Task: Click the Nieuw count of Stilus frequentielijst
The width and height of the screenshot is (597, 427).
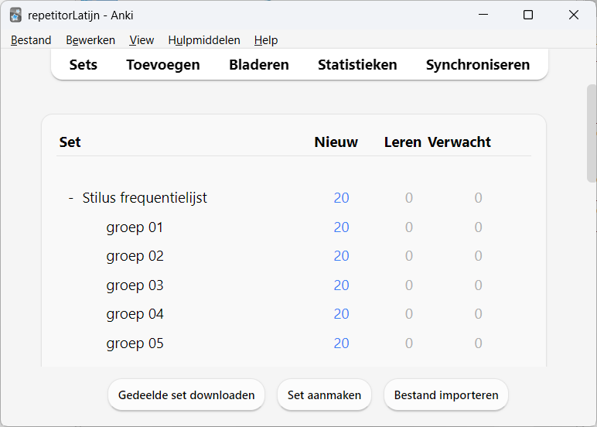Action: 341,198
